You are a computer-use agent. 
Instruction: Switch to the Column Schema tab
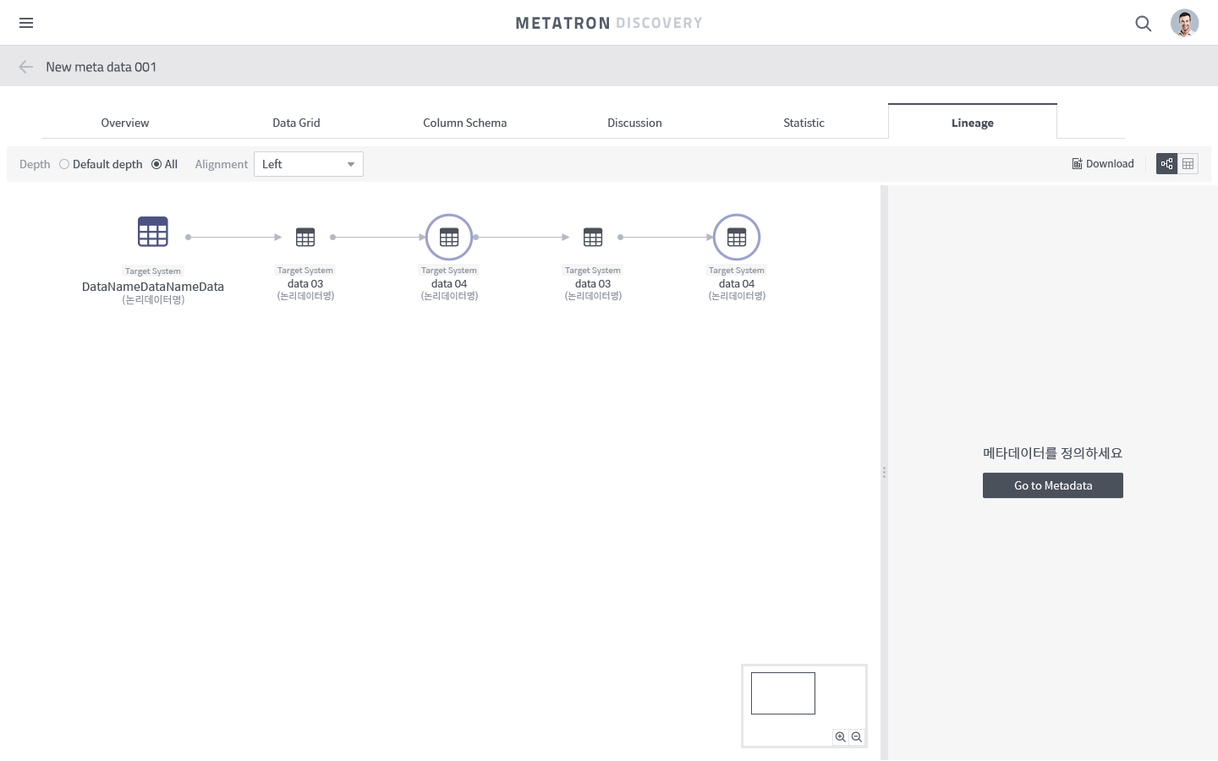(464, 123)
